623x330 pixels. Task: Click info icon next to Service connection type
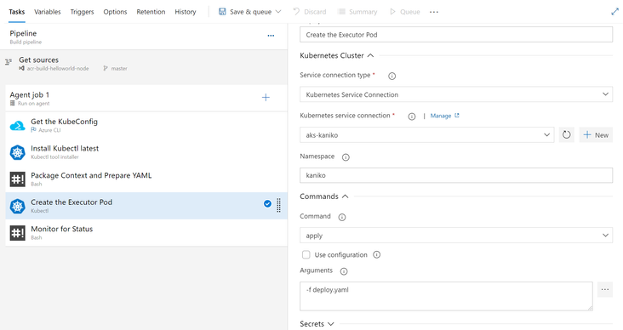point(392,76)
